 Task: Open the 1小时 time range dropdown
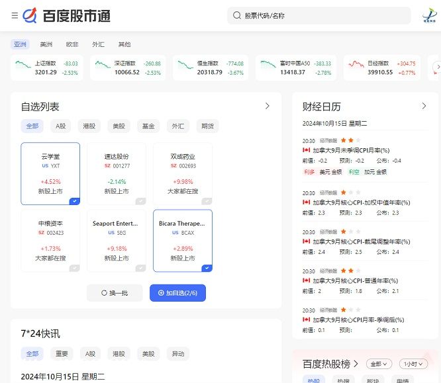pos(413,364)
